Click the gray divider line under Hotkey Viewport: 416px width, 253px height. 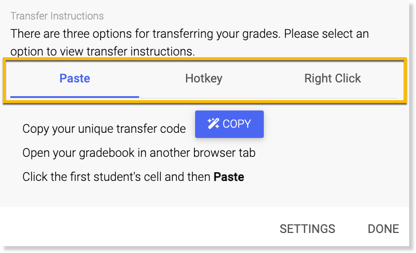pos(204,98)
